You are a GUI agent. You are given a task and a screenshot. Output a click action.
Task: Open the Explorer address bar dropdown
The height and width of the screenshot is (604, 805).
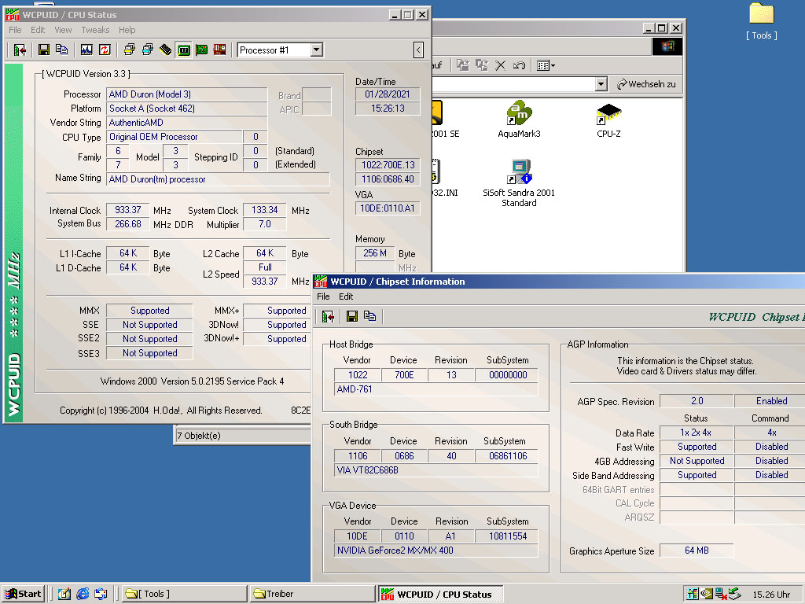pyautogui.click(x=601, y=84)
